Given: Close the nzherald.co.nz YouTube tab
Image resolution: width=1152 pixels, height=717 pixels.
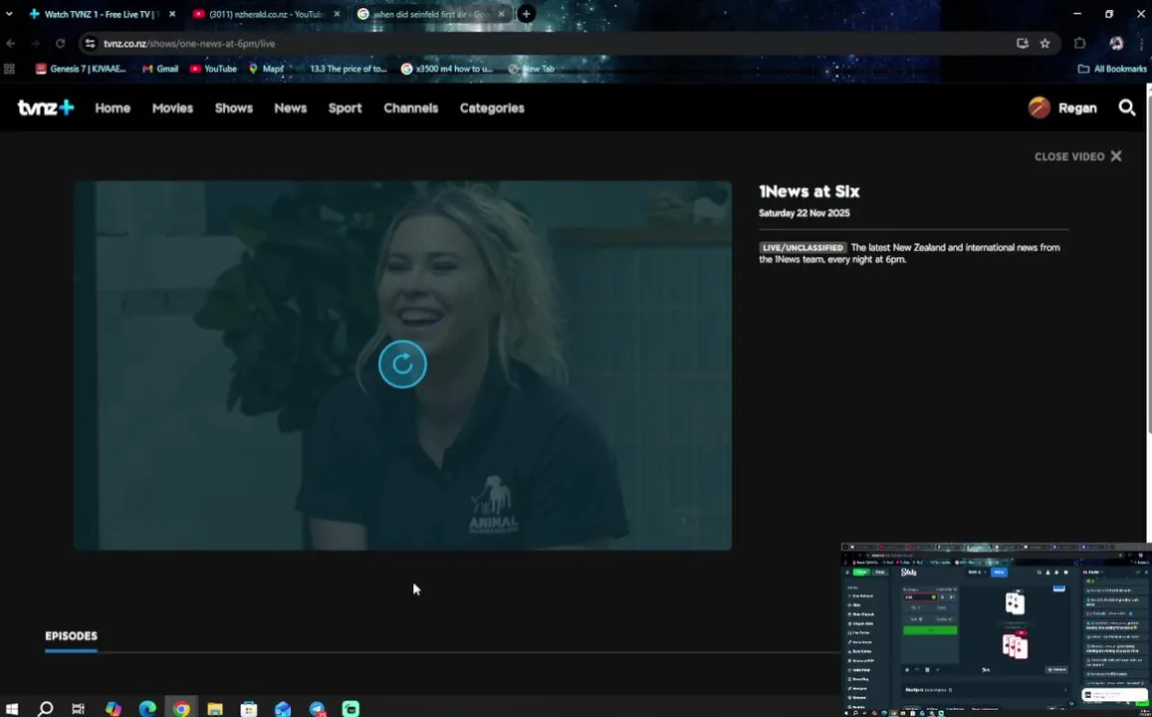Looking at the screenshot, I should point(337,14).
